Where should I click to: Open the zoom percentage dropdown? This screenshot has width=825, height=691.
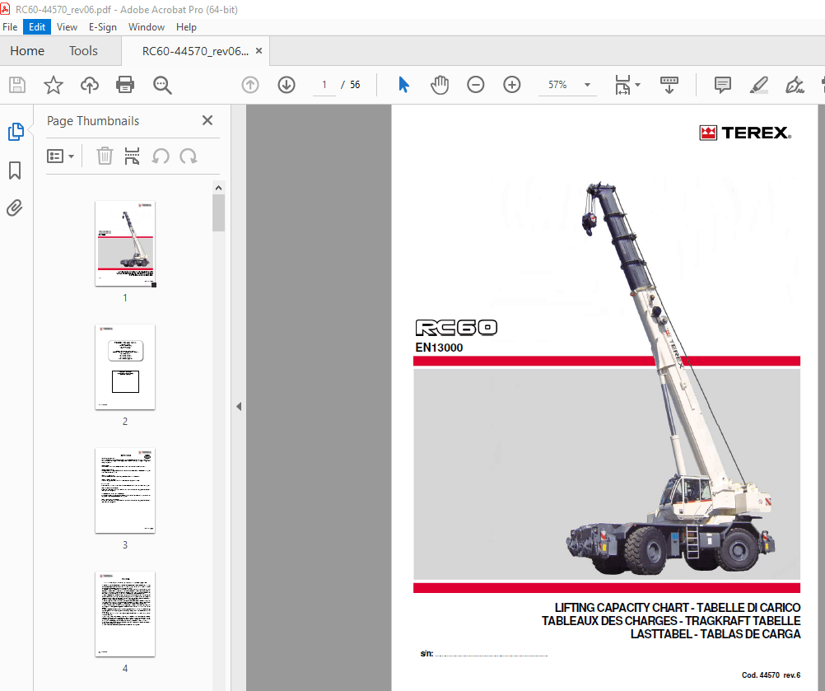pyautogui.click(x=586, y=84)
